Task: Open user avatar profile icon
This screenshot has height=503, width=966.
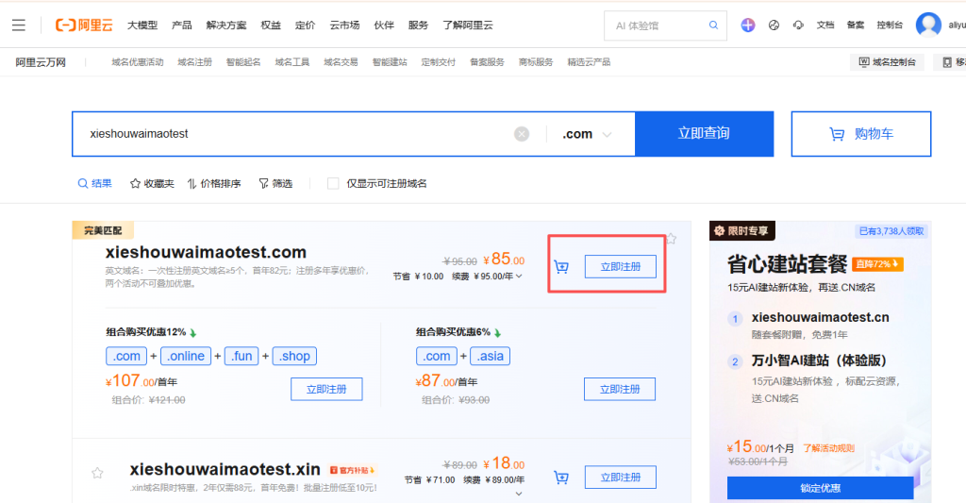Action: click(928, 25)
